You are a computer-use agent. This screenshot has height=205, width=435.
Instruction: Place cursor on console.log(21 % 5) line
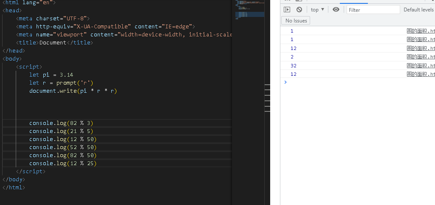(61, 131)
